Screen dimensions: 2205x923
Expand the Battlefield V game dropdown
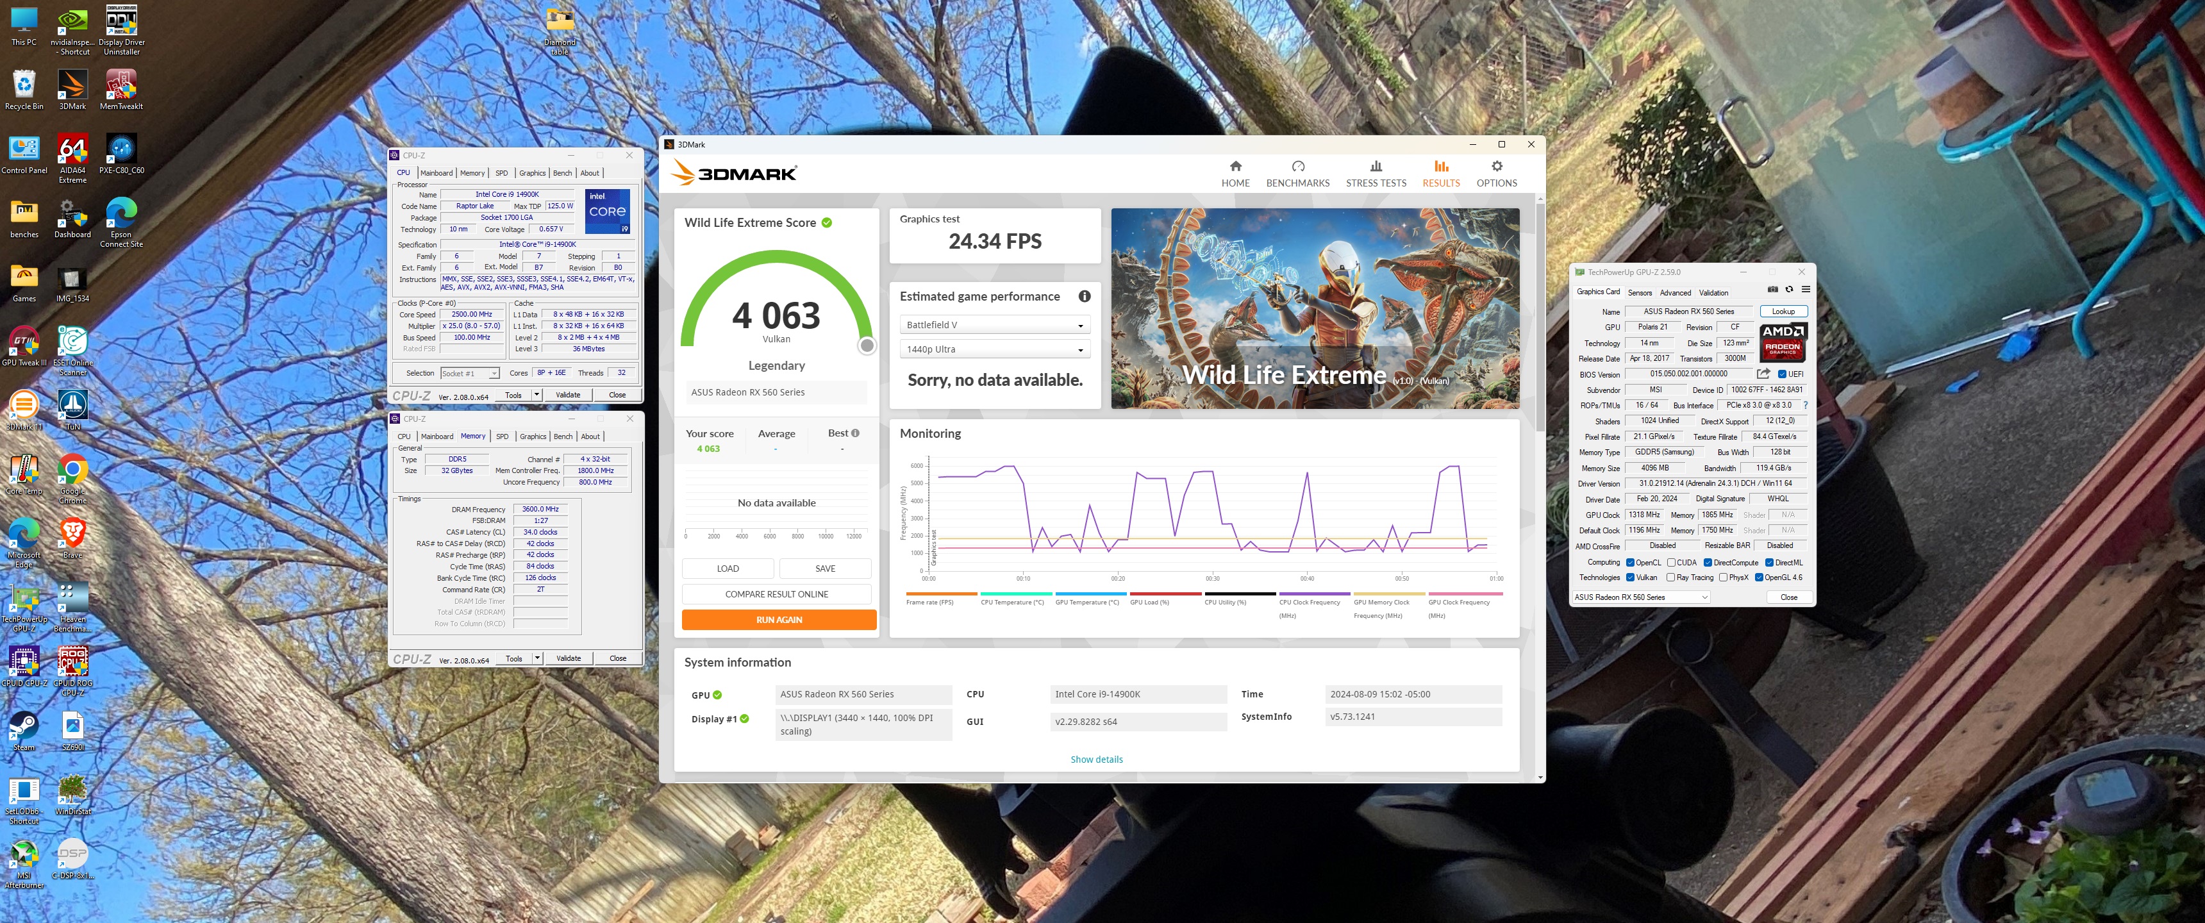[995, 326]
